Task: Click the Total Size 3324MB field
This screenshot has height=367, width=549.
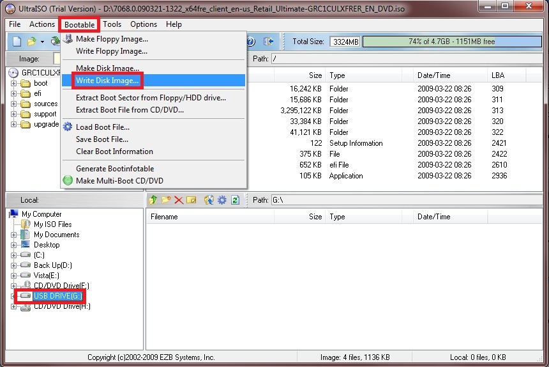Action: pos(345,42)
